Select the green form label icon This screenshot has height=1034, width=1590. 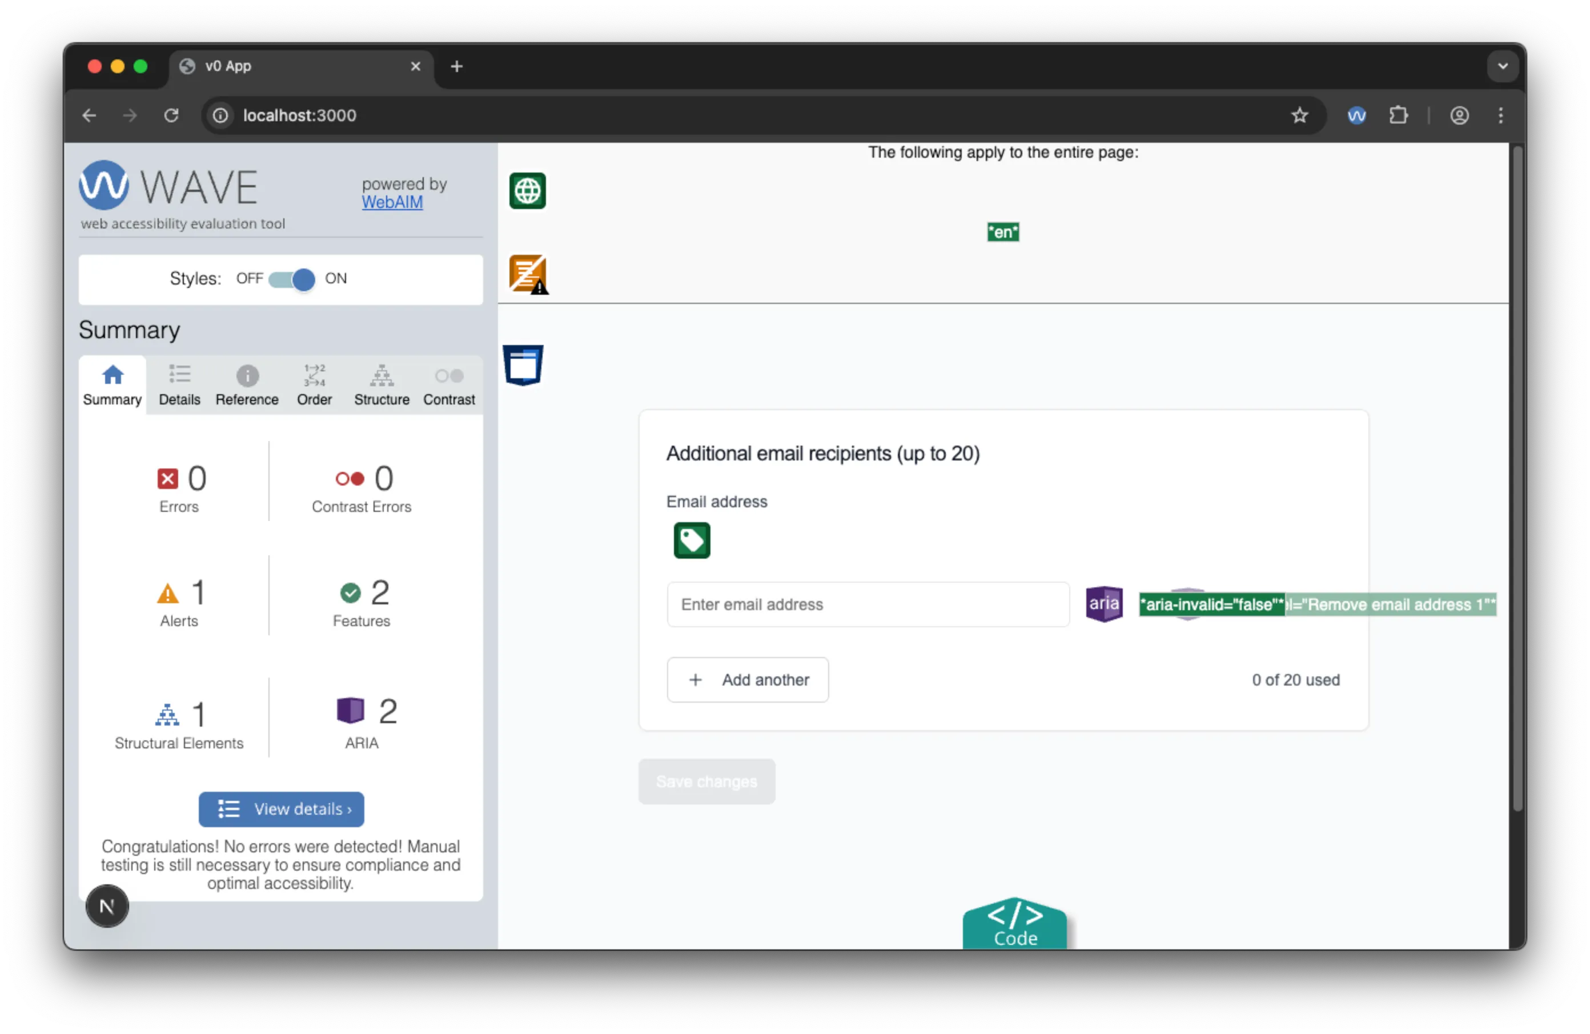click(692, 541)
